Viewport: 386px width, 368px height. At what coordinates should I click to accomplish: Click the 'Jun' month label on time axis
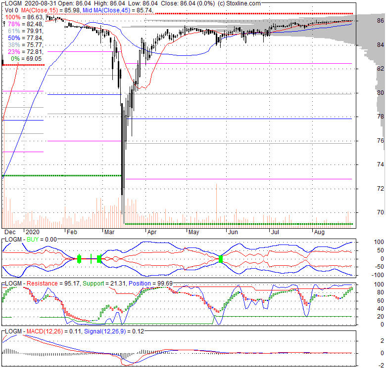tap(233, 232)
